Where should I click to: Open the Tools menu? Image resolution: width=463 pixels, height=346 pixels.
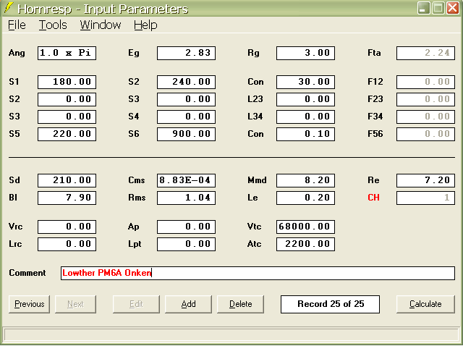pos(53,25)
